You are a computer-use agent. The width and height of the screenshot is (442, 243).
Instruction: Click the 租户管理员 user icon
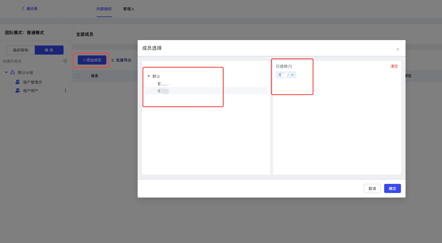[18, 82]
